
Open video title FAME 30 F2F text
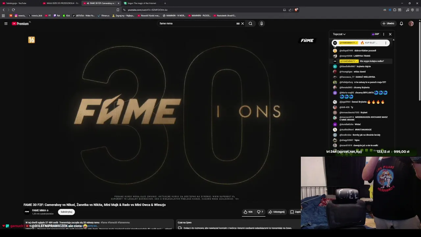pyautogui.click(x=94, y=205)
